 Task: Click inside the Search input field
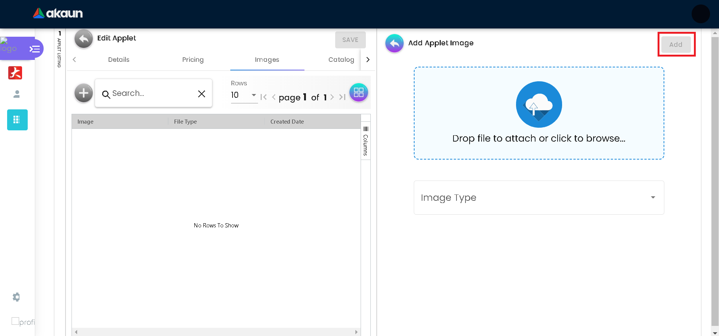click(x=152, y=93)
